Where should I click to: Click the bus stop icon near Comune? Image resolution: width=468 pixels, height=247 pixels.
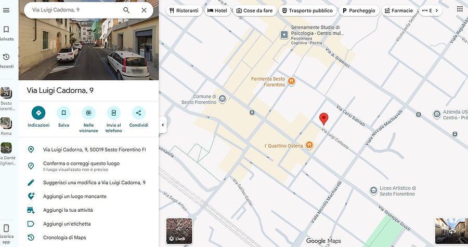point(252,112)
